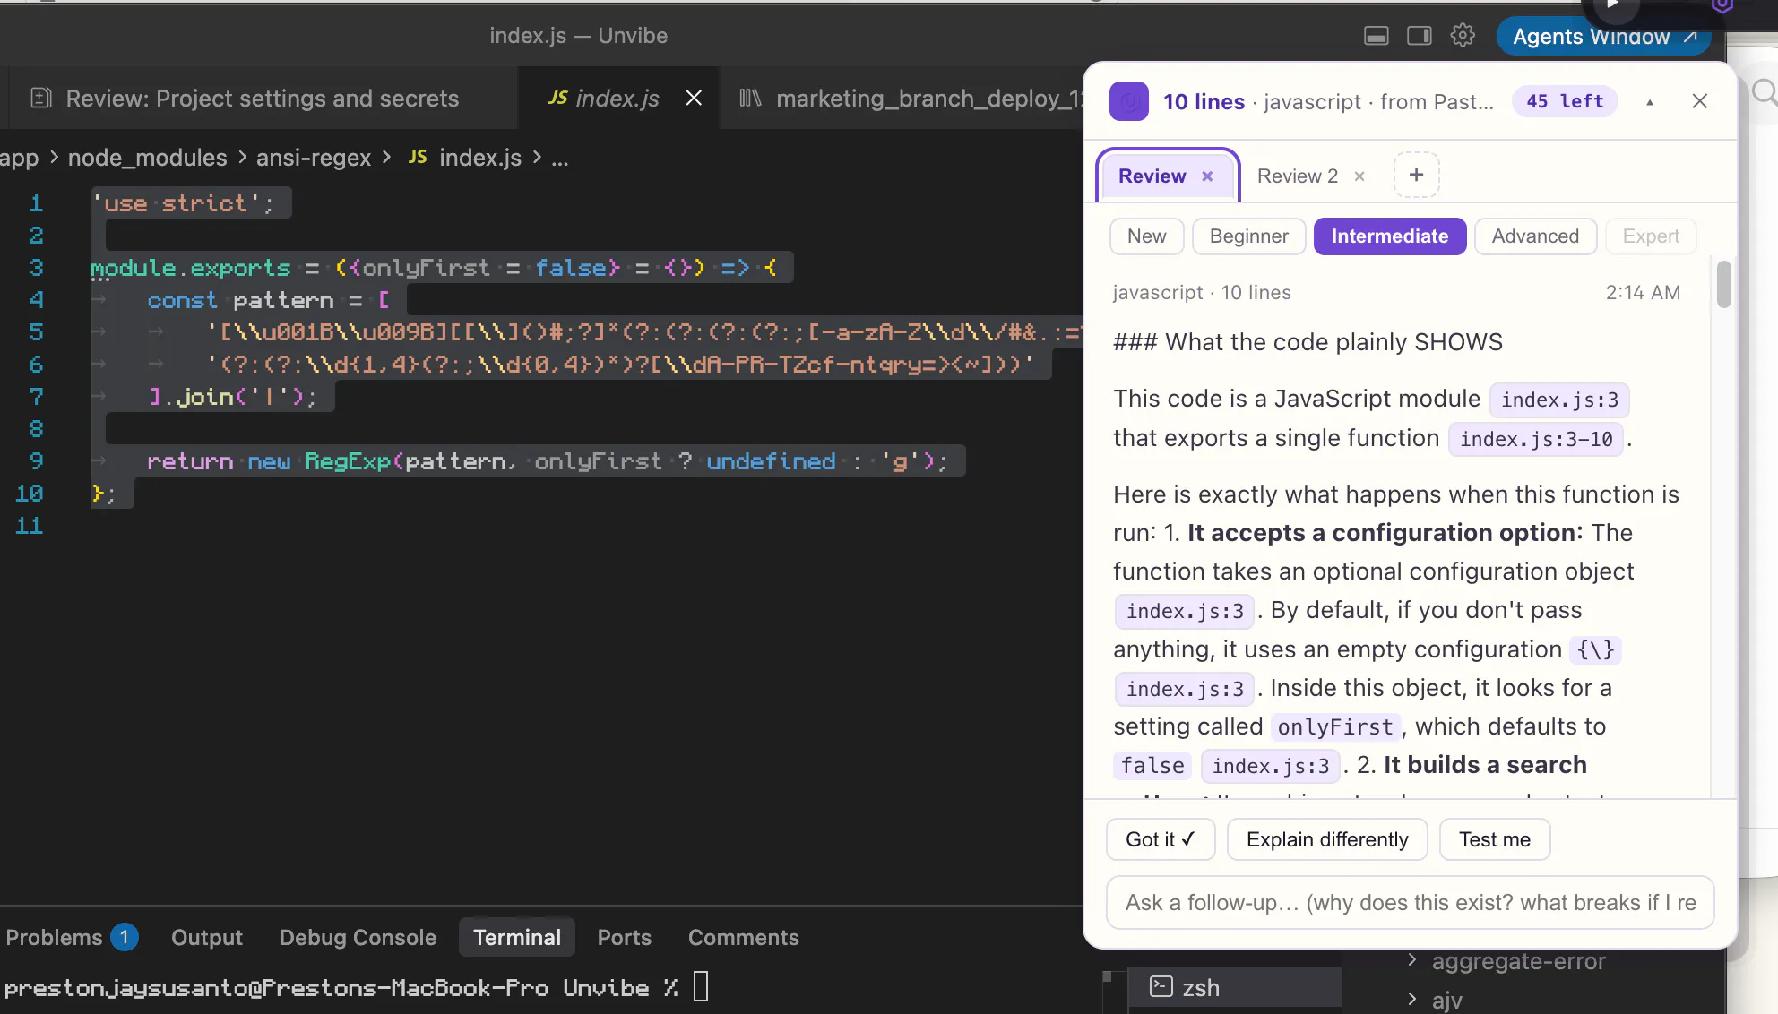Screen dimensions: 1778x1014
Task: Open the Ports panel tab
Action: [x=625, y=938]
